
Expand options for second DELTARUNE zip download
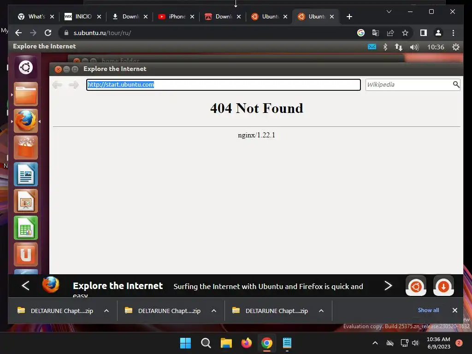coord(214,311)
